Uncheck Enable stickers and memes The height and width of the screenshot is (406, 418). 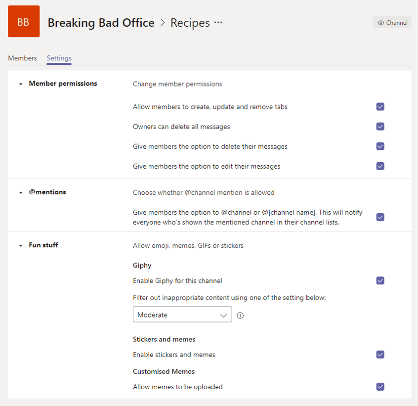380,355
